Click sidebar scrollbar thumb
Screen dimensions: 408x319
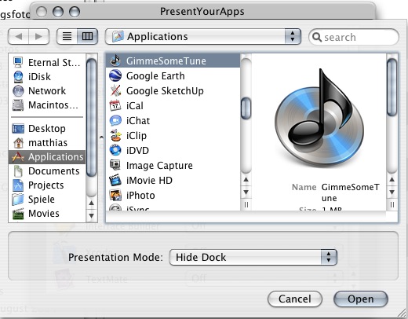[91, 117]
